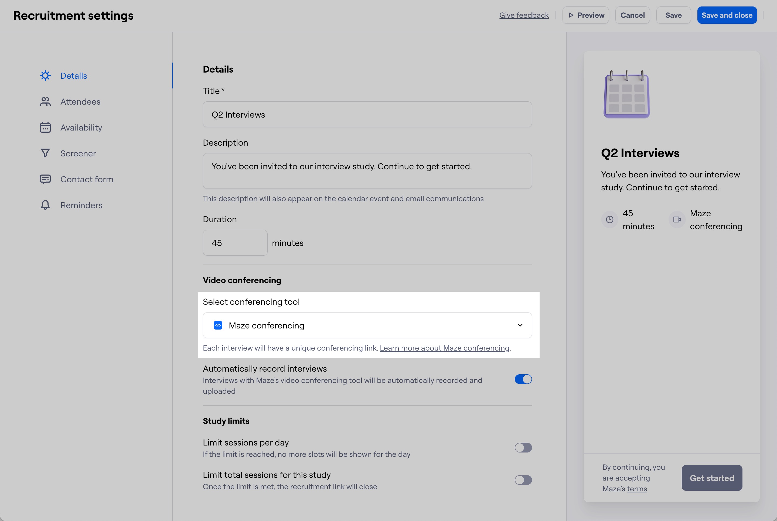The width and height of the screenshot is (777, 521).
Task: Click the video camera icon in preview
Action: click(x=677, y=220)
